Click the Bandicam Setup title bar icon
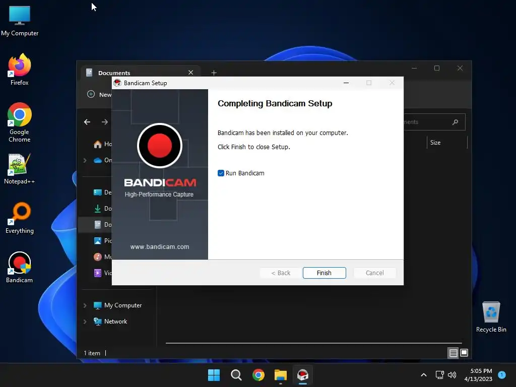Viewport: 516px width, 387px height. point(117,83)
